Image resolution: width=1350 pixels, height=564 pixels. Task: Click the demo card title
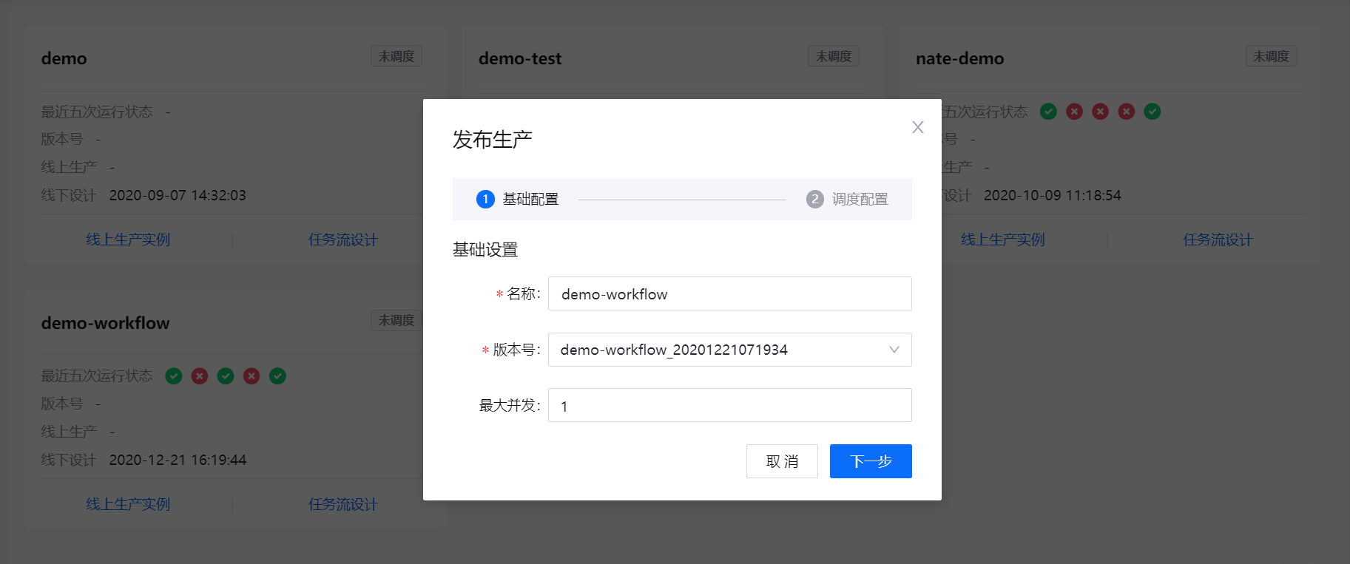pyautogui.click(x=64, y=58)
